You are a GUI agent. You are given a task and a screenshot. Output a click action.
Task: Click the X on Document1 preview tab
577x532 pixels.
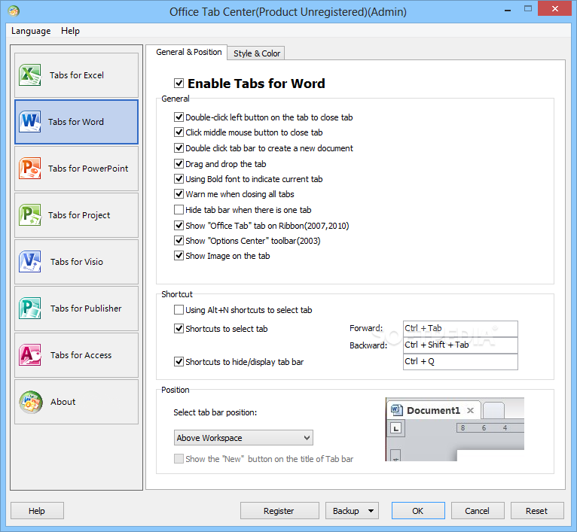(x=470, y=410)
